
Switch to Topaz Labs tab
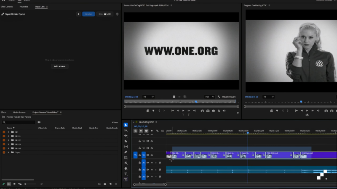click(x=40, y=7)
